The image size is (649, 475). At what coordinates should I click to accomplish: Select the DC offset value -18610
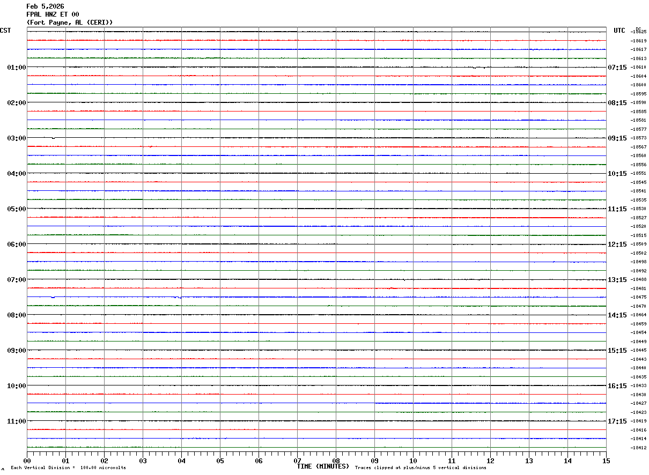(x=638, y=68)
